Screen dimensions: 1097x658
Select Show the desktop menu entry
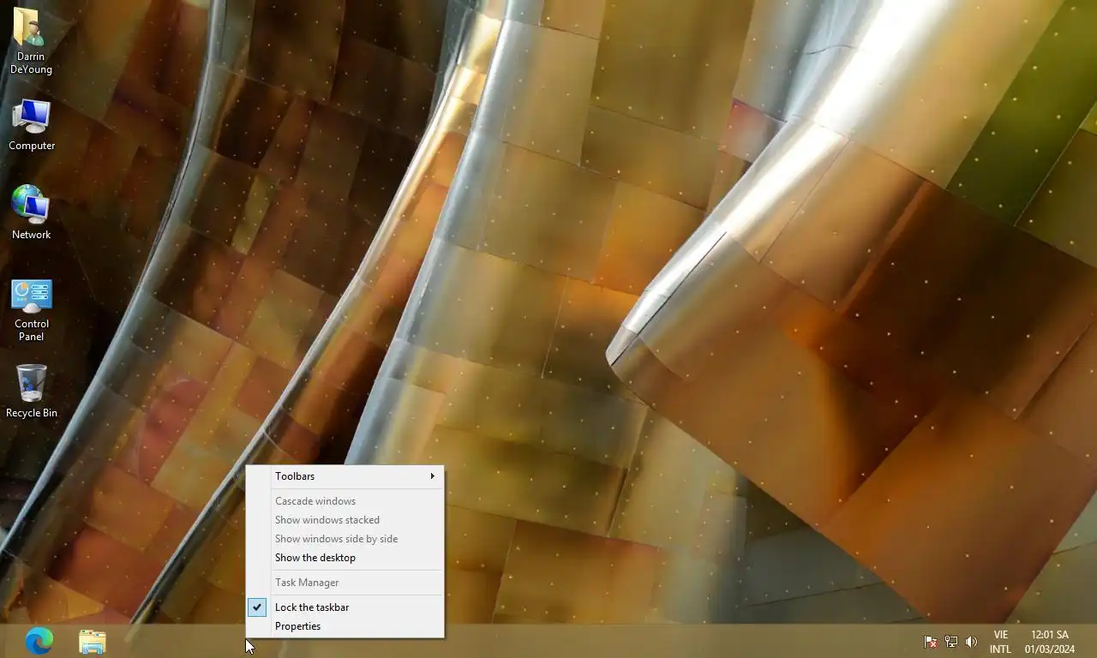coord(345,558)
